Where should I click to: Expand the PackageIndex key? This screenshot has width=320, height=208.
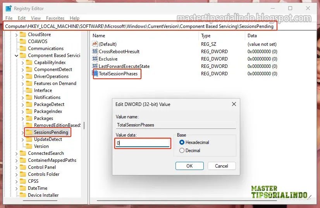coord(22,112)
